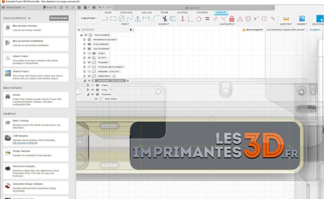
Task: Apply the Concentric constraint
Action: [248, 19]
